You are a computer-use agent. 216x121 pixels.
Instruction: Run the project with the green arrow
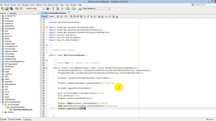[62, 8]
